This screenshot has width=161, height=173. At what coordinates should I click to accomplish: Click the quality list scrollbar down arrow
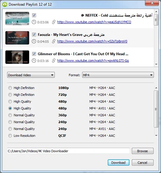tap(156, 136)
